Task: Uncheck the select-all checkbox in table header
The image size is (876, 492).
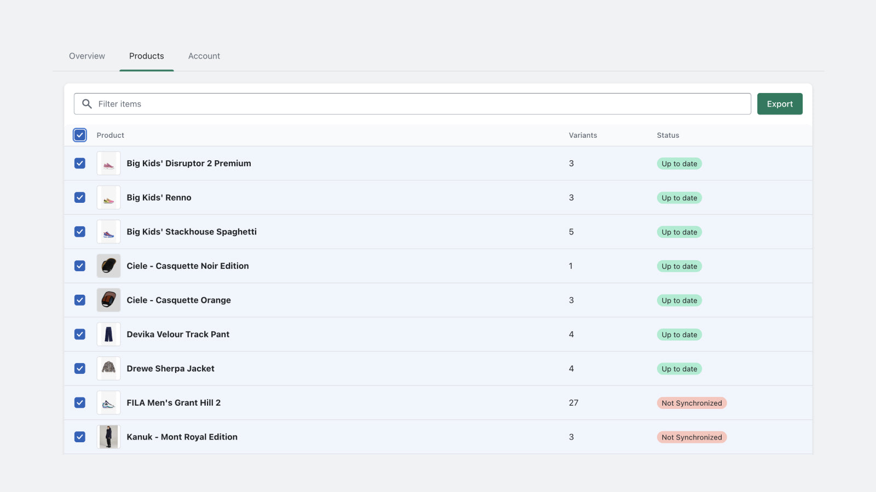Action: pos(80,135)
